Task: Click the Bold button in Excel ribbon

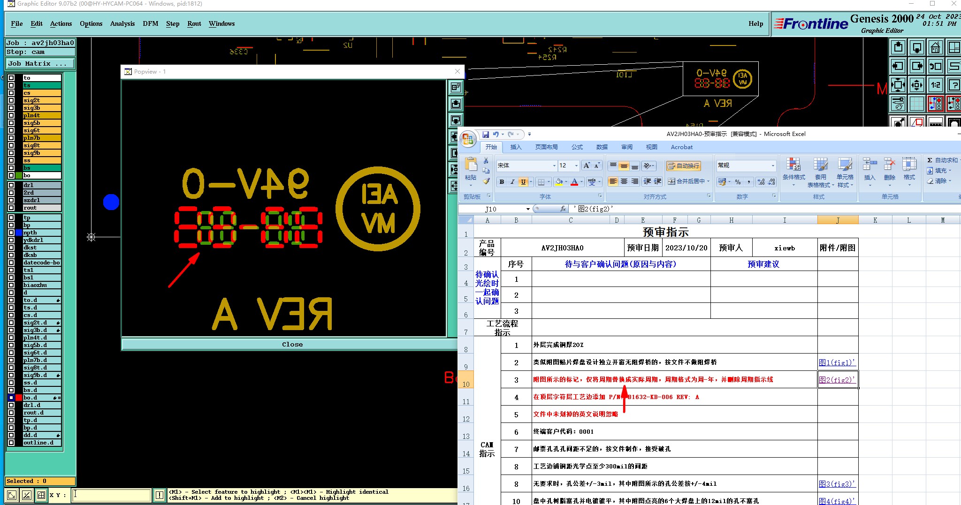Action: point(502,182)
